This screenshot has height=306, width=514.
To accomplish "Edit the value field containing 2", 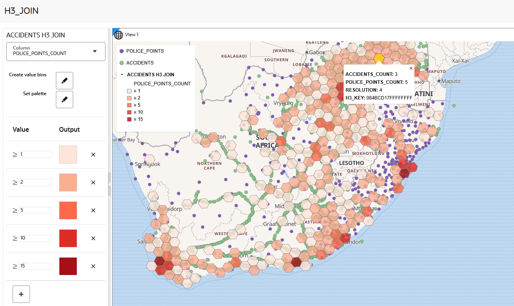I will [35, 182].
